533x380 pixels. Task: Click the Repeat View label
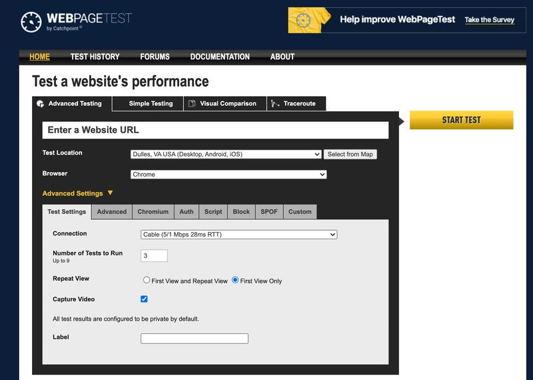(71, 279)
